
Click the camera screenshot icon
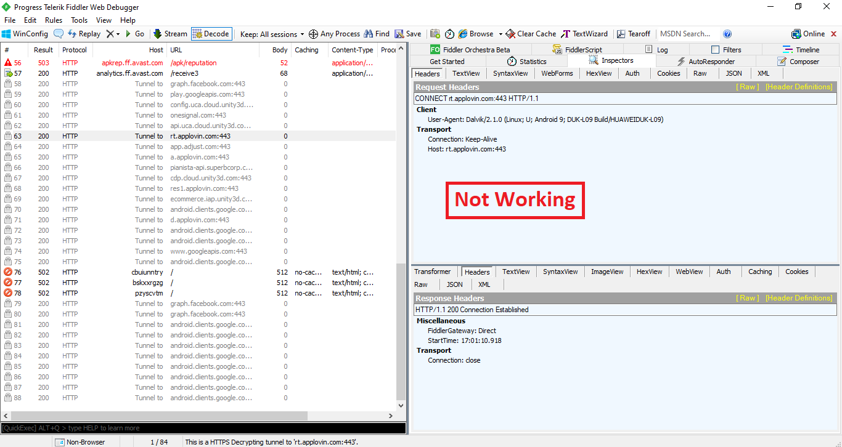point(435,34)
